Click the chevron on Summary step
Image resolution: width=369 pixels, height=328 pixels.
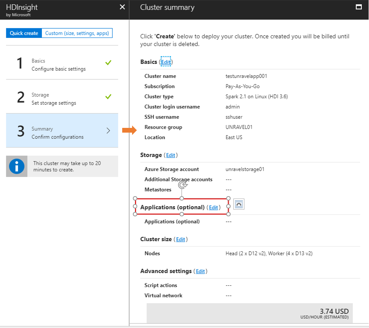point(108,131)
